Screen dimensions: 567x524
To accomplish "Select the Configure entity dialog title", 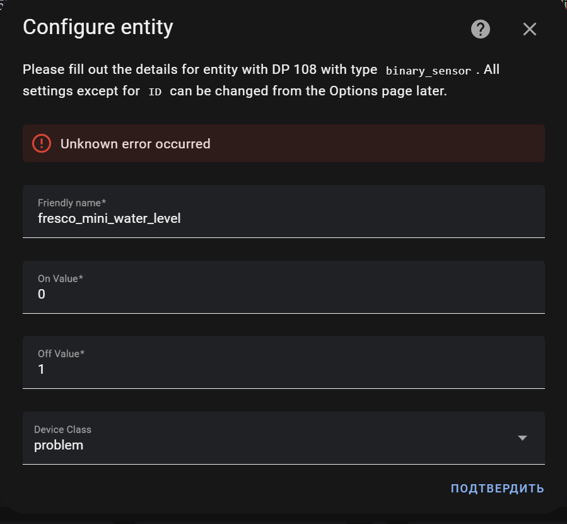I will (x=98, y=27).
